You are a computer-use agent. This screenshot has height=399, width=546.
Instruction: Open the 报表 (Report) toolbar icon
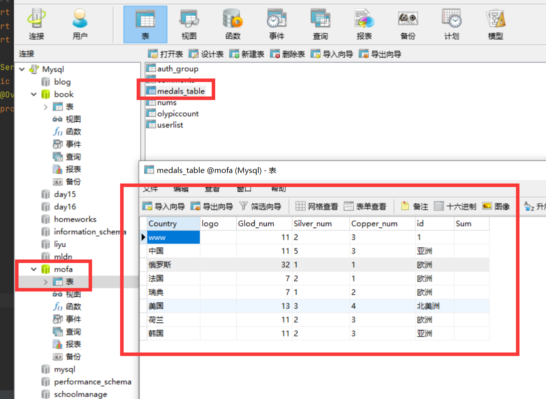tap(364, 24)
